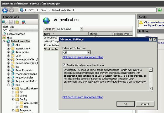
Task: Click the green refresh icon top right
Action: [x=160, y=10]
